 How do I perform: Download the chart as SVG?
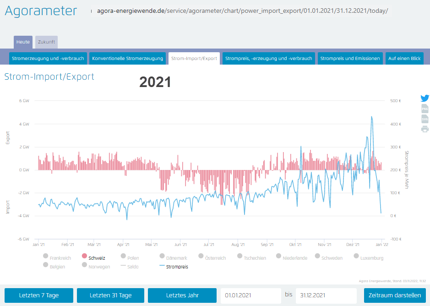[425, 119]
